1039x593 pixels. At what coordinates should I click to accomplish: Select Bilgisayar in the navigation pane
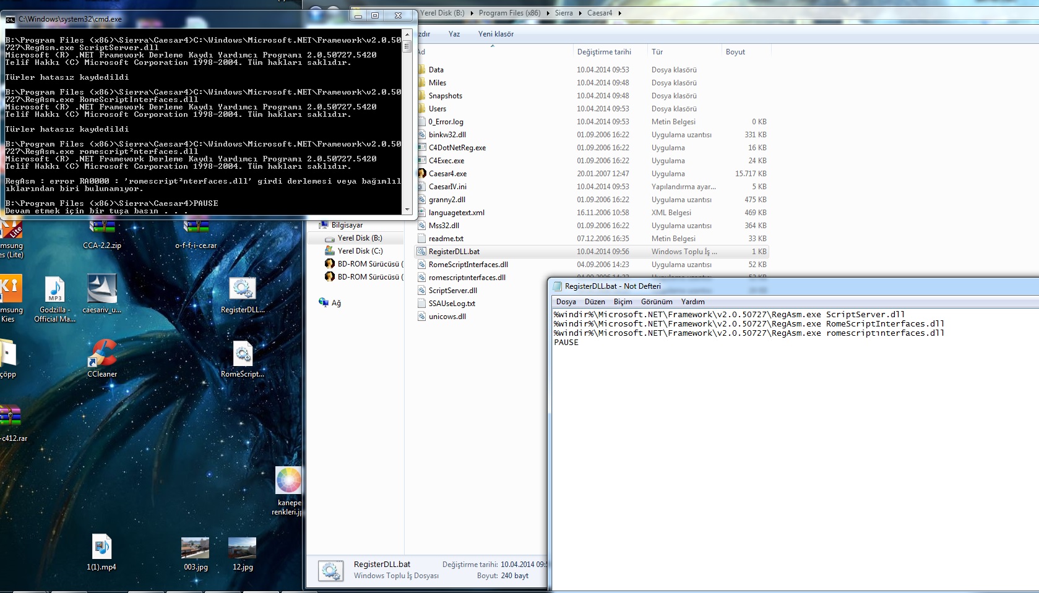click(x=347, y=225)
